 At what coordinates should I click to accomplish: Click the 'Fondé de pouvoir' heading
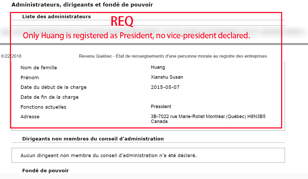(x=46, y=171)
